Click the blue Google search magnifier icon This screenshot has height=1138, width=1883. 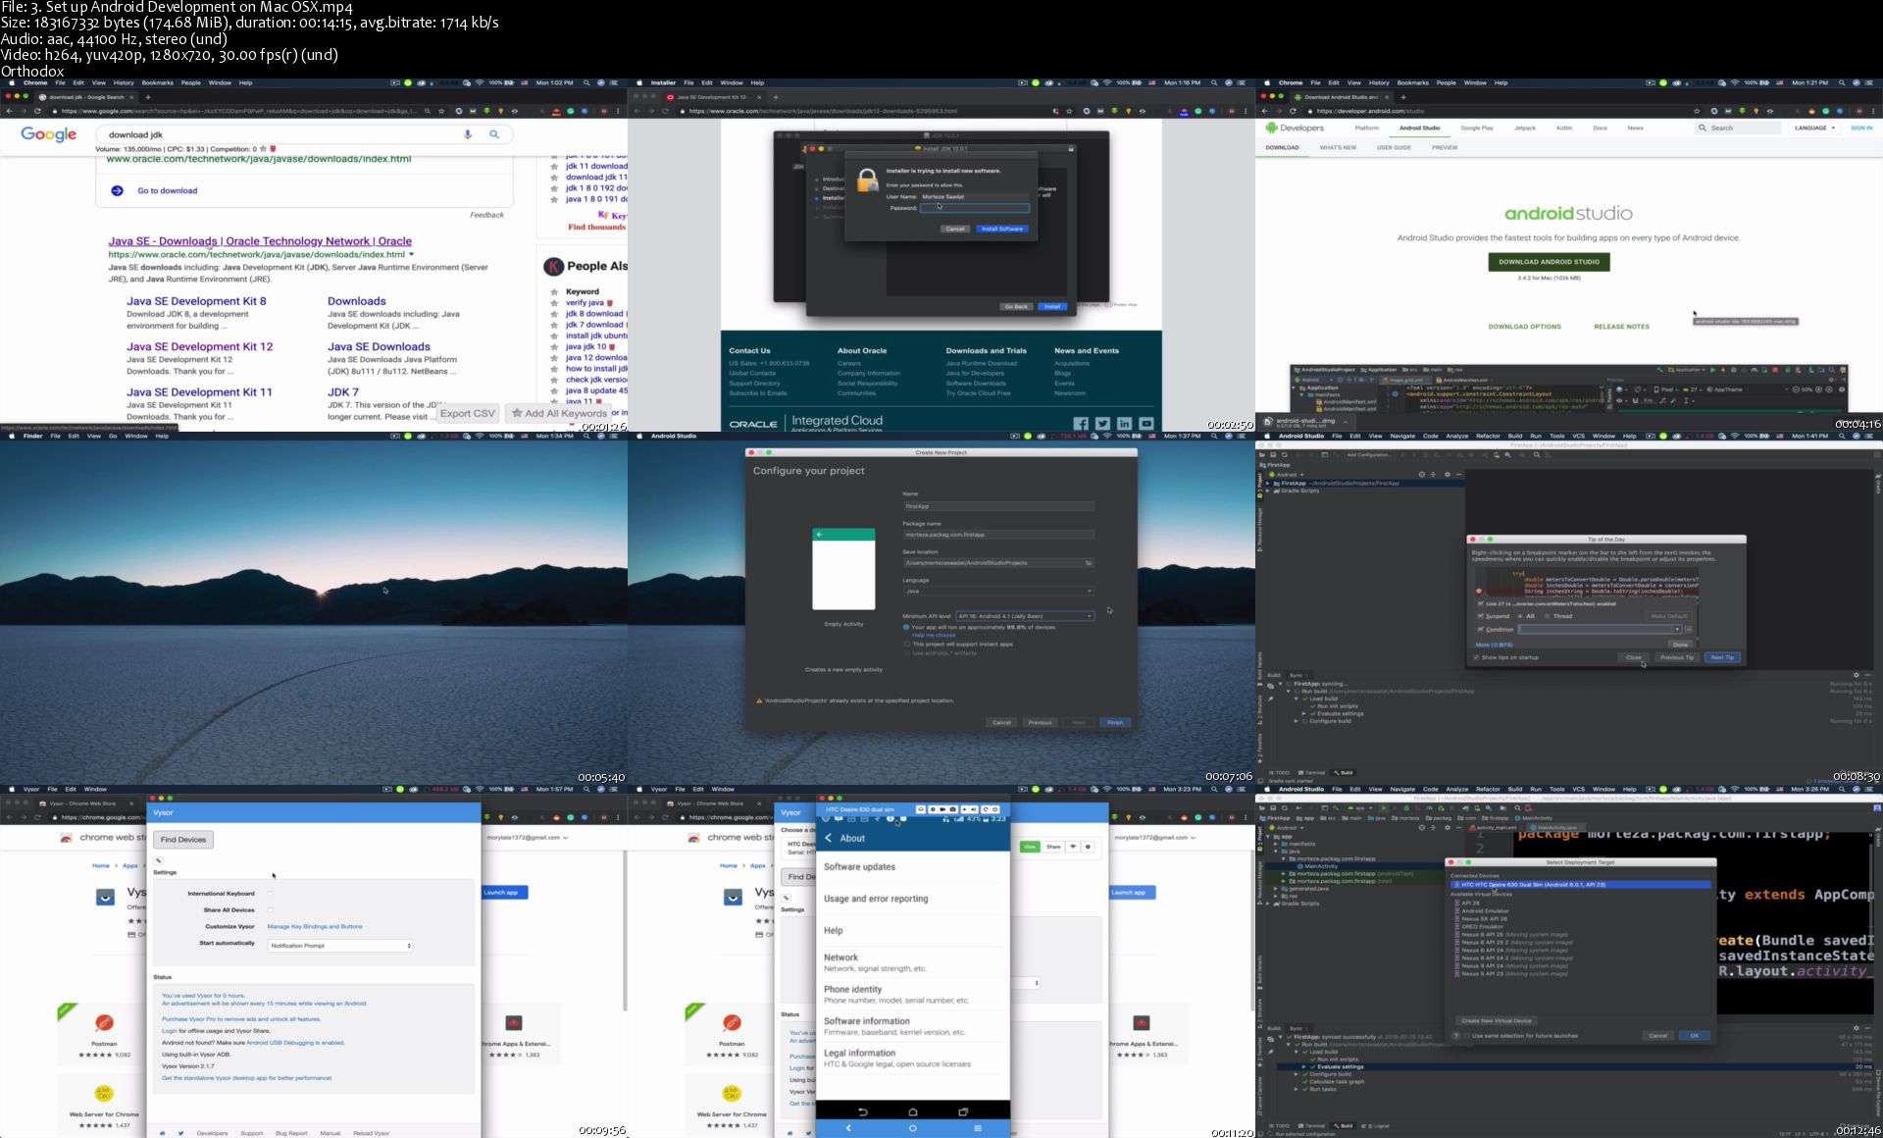click(494, 134)
